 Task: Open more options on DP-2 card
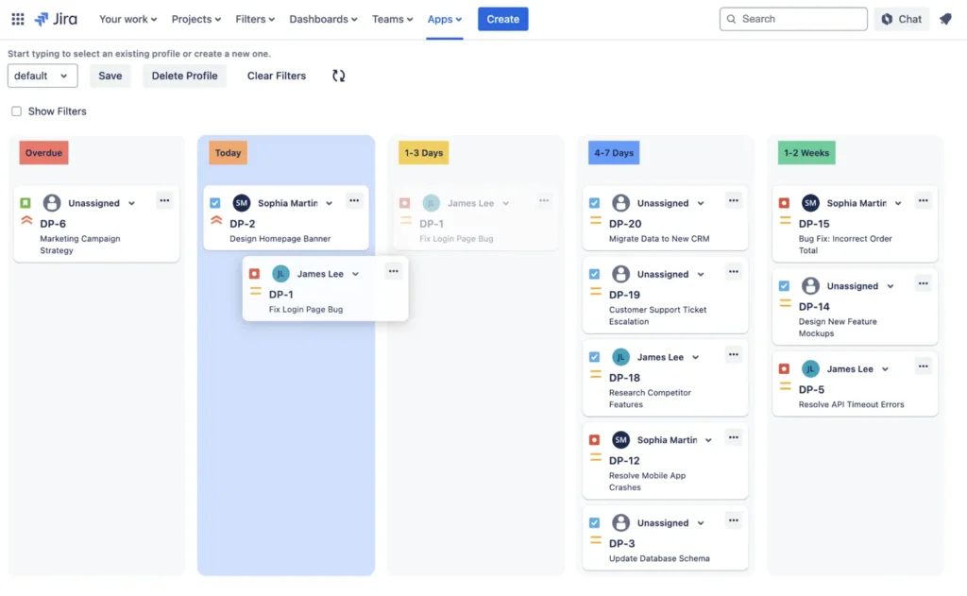354,200
